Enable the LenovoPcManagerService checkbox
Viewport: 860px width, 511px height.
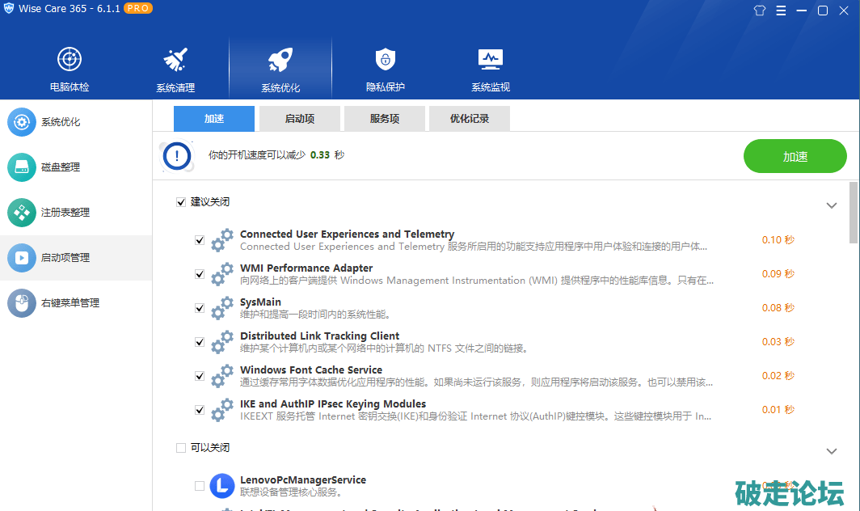coord(200,486)
